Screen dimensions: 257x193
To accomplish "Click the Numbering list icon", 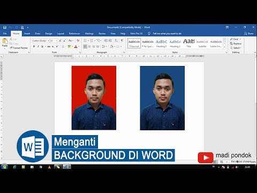I will pyautogui.click(x=92, y=41).
